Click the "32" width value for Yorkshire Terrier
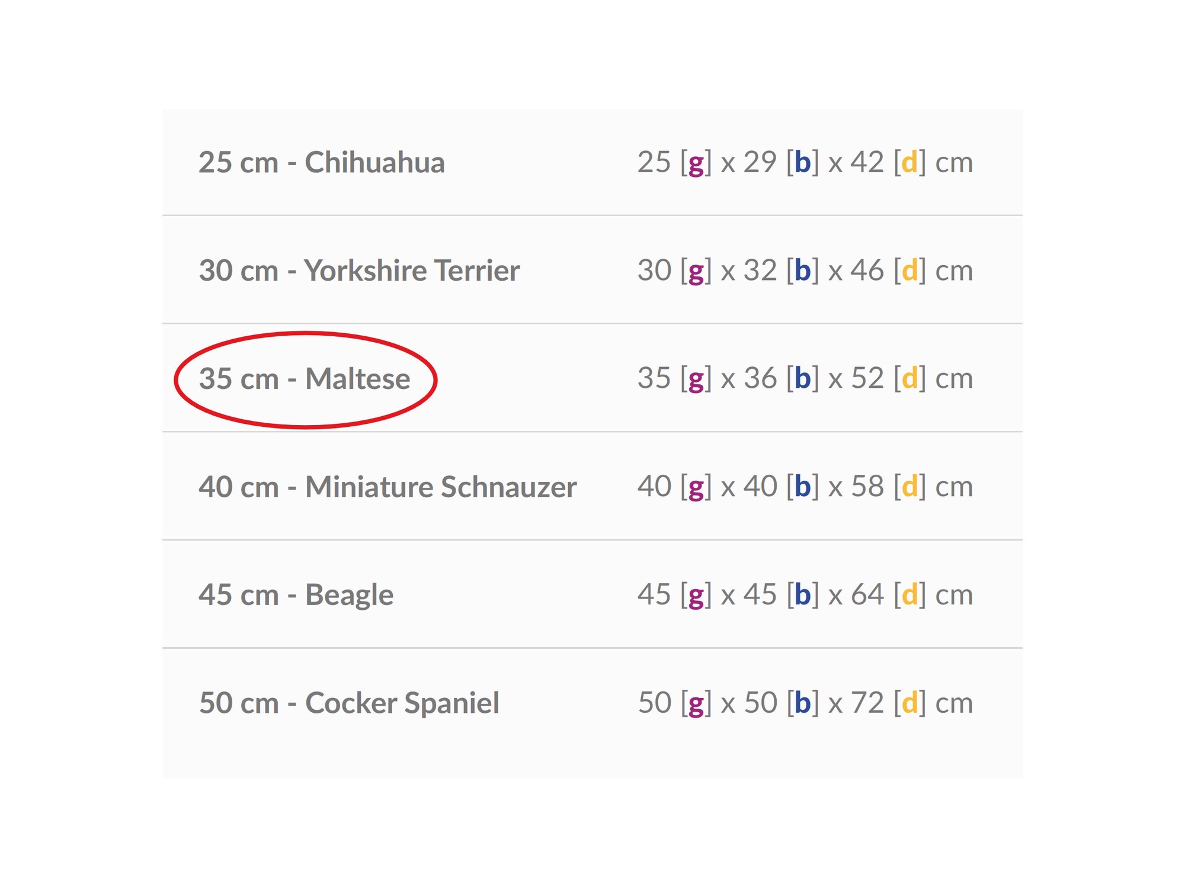Viewport: 1185px width, 888px height. point(760,271)
